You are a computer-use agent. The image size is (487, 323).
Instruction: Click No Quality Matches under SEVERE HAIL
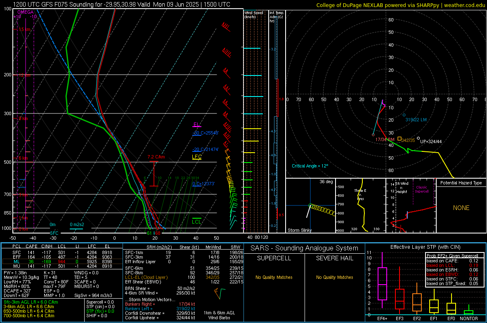(334, 277)
